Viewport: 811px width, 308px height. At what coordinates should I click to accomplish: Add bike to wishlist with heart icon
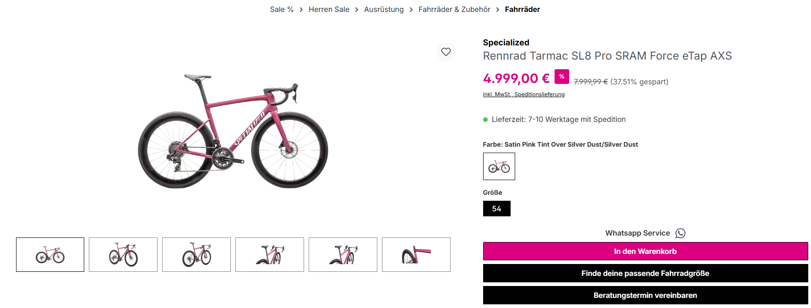[446, 52]
